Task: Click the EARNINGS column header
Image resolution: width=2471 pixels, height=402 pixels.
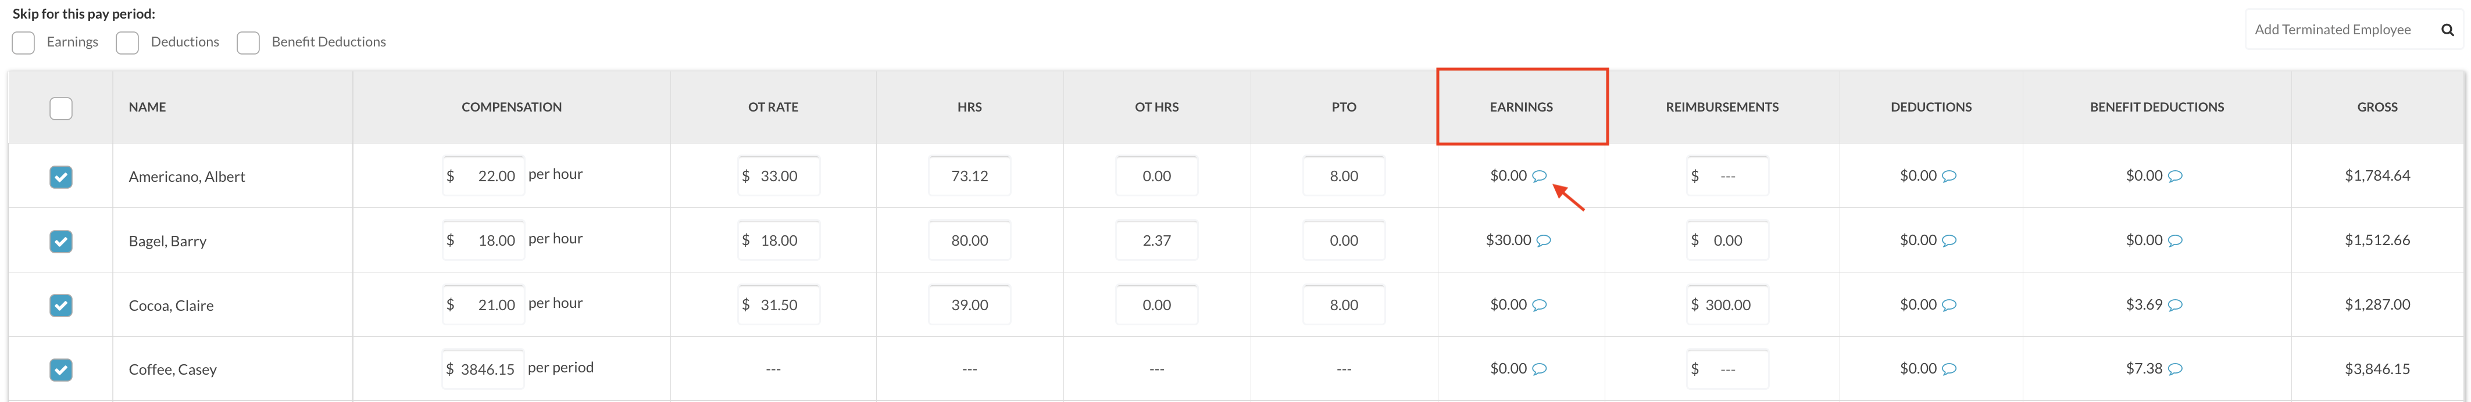Action: coord(1520,107)
